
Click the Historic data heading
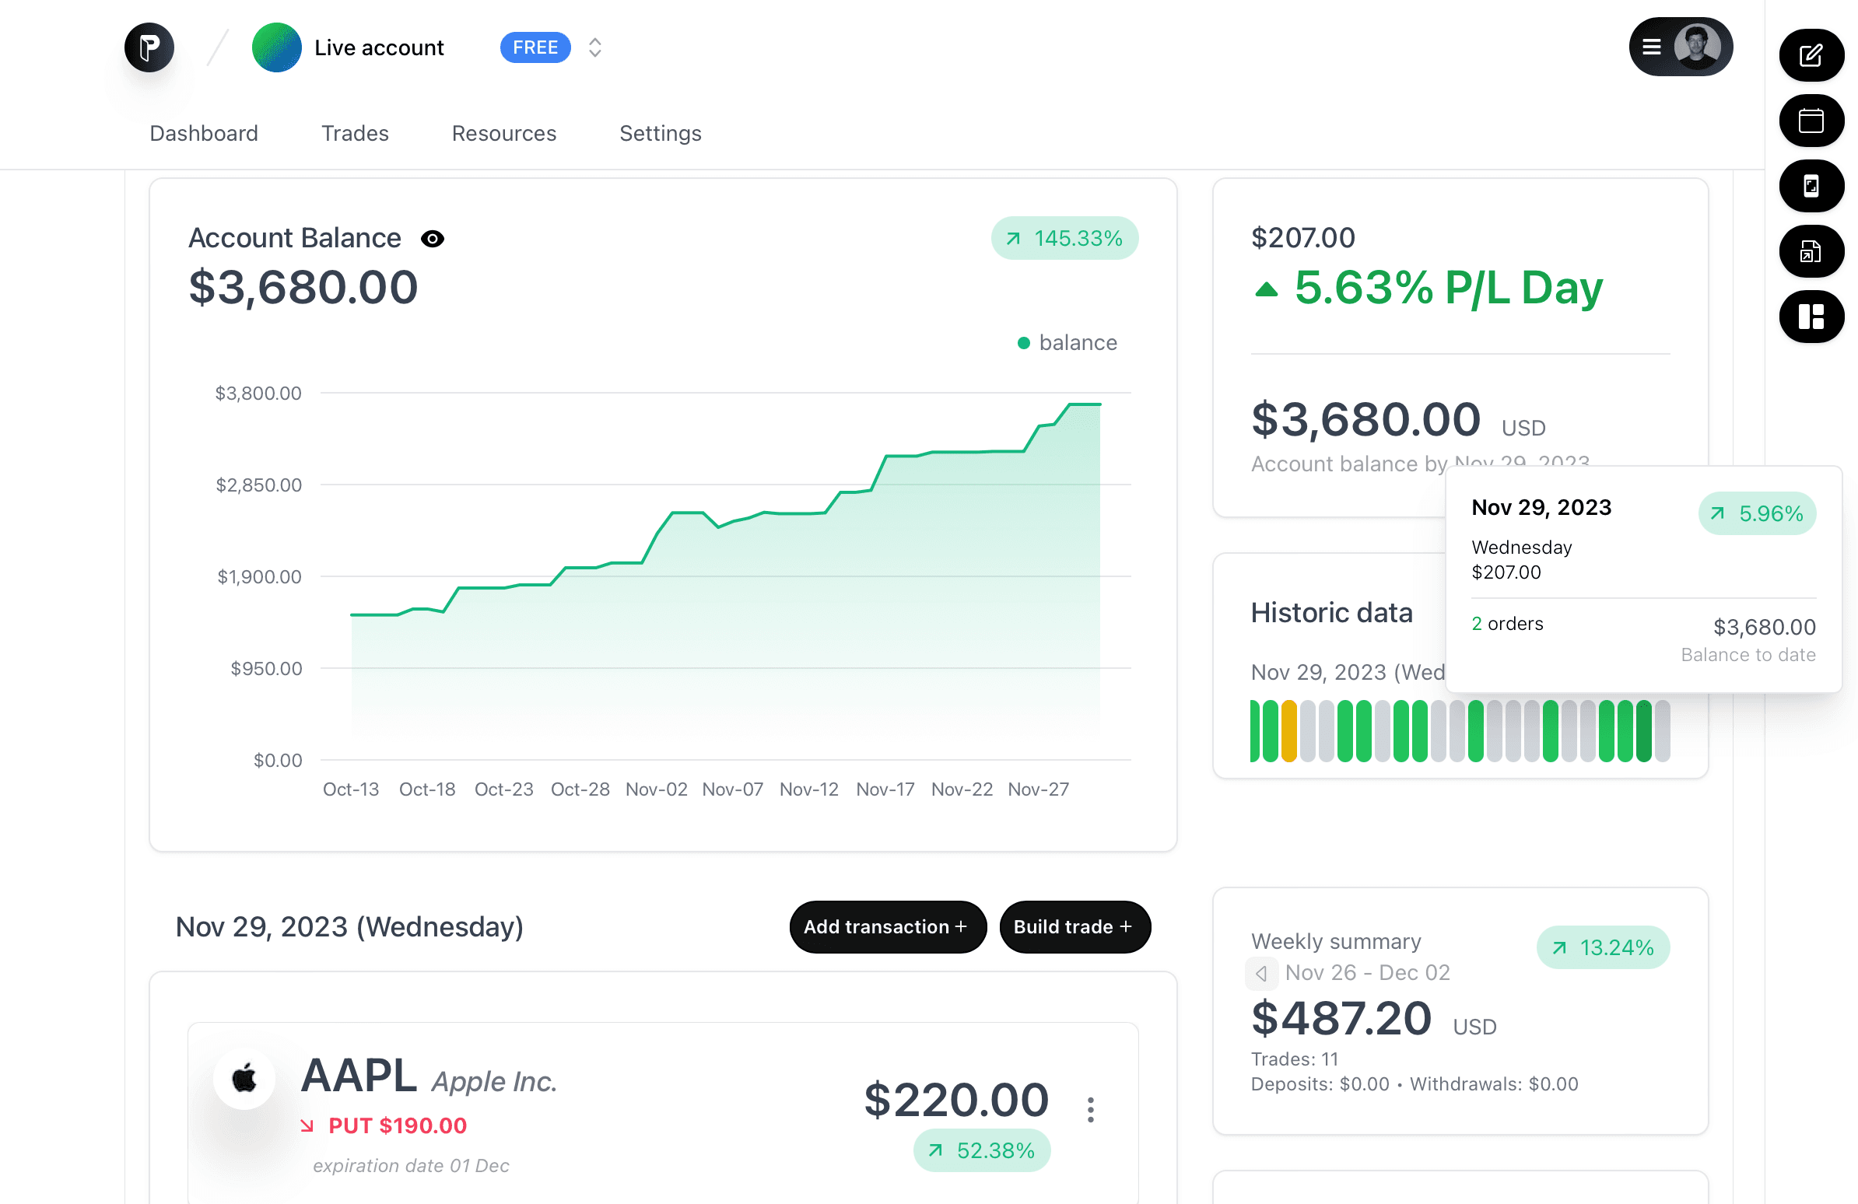tap(1332, 614)
